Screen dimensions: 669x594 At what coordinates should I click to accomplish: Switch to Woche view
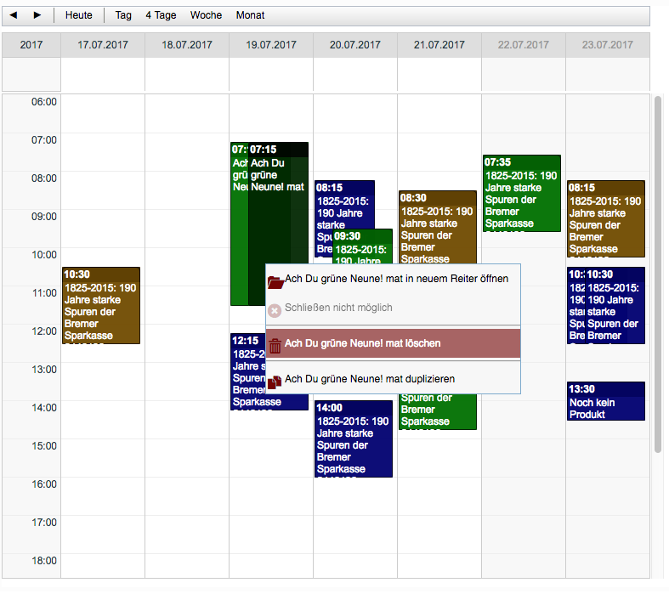pyautogui.click(x=206, y=15)
